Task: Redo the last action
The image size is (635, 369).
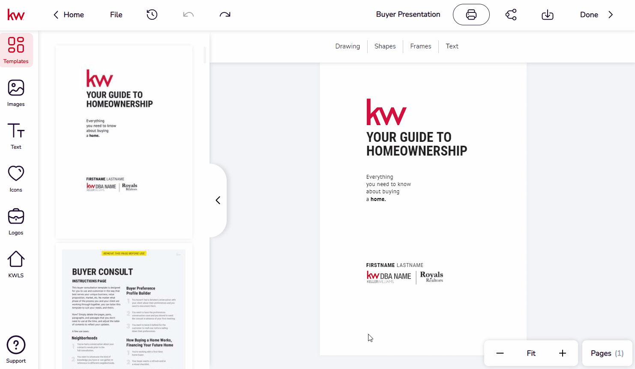Action: (225, 15)
